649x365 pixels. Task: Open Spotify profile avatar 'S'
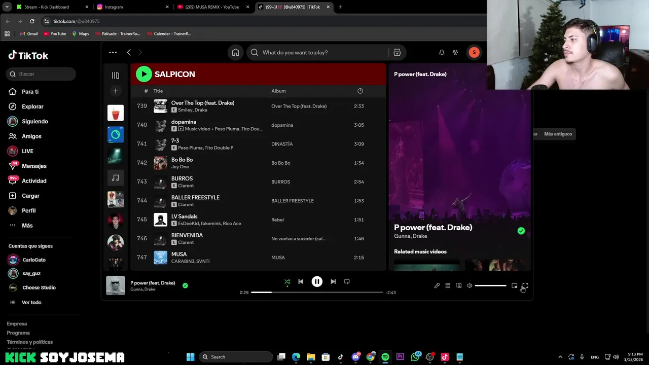tap(474, 52)
